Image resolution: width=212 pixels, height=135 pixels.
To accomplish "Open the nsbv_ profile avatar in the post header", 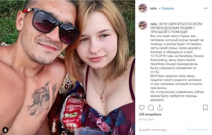I will point(143,8).
